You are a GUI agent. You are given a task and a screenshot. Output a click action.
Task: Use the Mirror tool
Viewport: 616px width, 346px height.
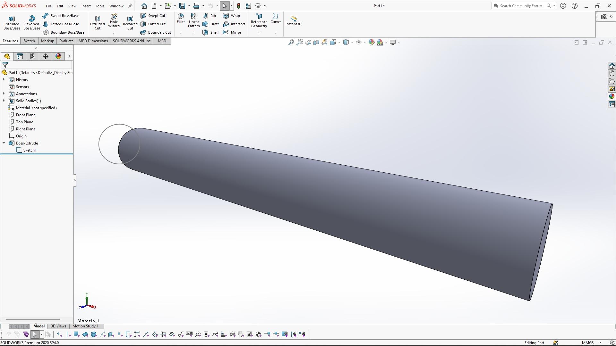point(232,32)
